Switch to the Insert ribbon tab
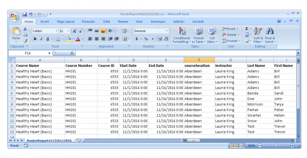 (44, 21)
